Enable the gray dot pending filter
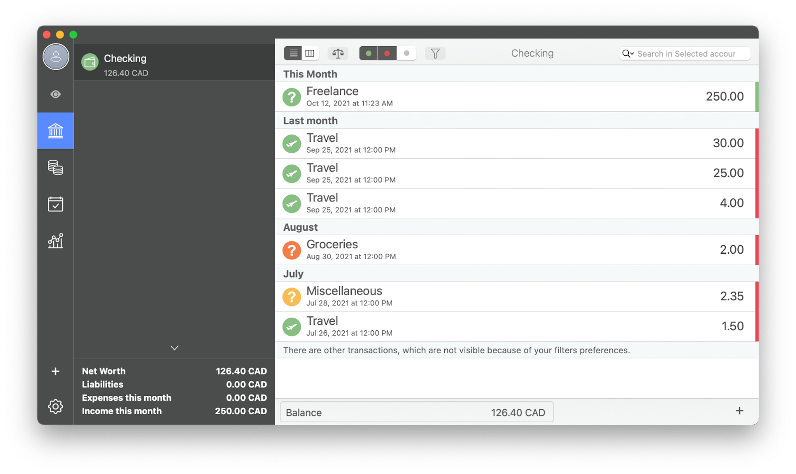The image size is (796, 474). 406,53
